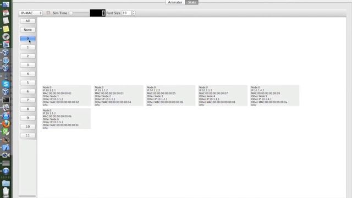Viewport: 352px width, 198px height.
Task: Toggle node 7 button
Action: tap(28, 100)
